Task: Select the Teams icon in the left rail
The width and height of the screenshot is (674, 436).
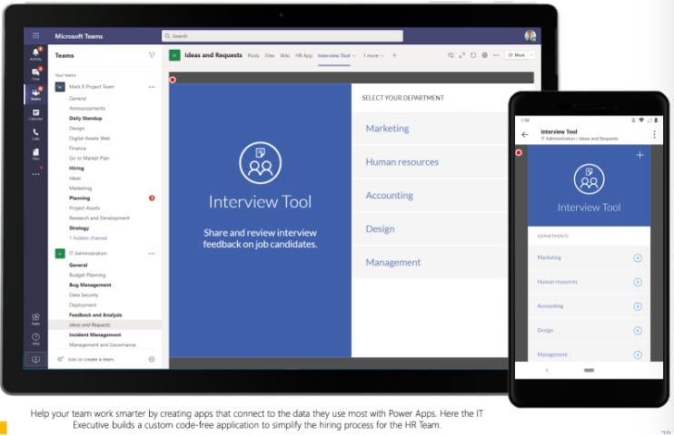Action: point(35,94)
